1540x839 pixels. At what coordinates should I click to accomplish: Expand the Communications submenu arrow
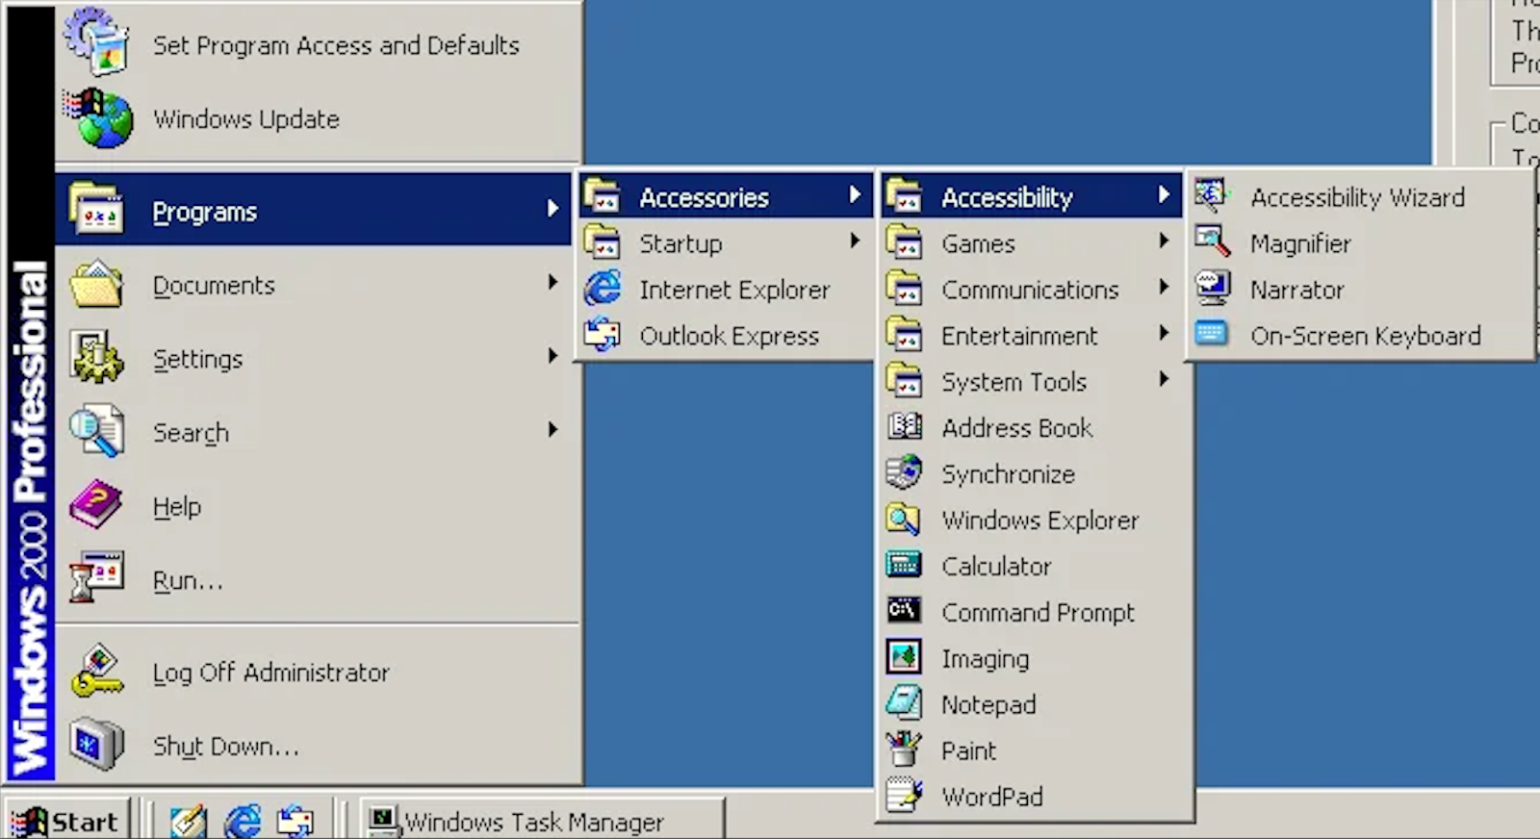pos(1164,287)
